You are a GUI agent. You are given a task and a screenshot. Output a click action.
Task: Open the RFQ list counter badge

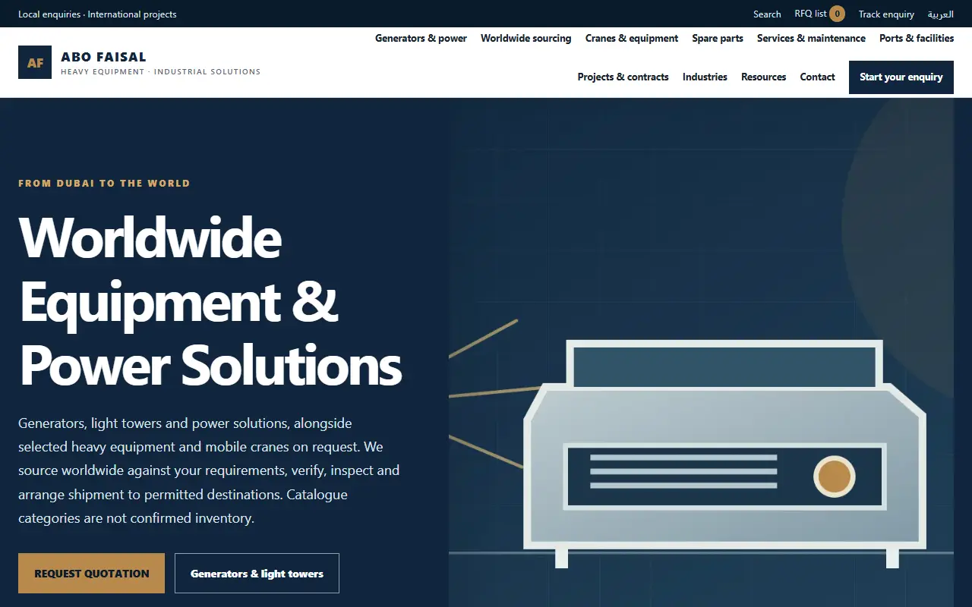[837, 14]
